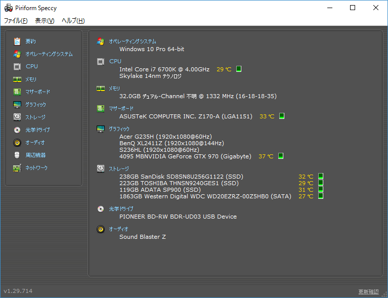Open the オーディオ heading link in summary
This screenshot has width=388, height=298.
pos(118,229)
